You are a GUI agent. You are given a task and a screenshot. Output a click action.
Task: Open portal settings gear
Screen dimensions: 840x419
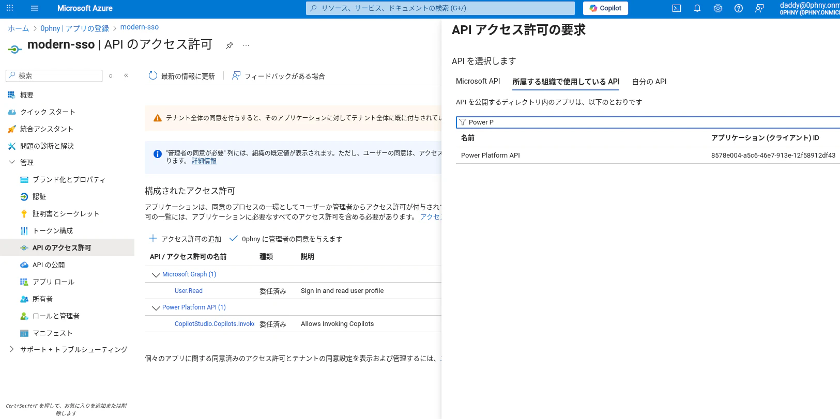click(718, 8)
